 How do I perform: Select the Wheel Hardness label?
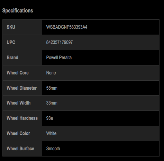[x=22, y=118]
